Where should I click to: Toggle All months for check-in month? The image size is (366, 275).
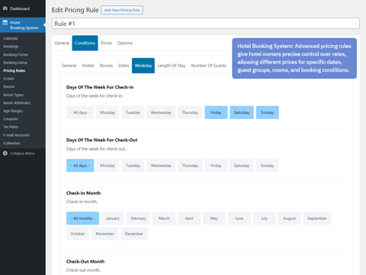point(82,218)
